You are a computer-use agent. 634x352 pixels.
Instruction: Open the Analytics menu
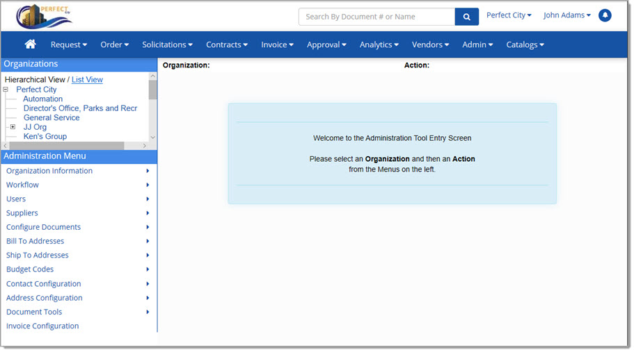click(x=379, y=44)
